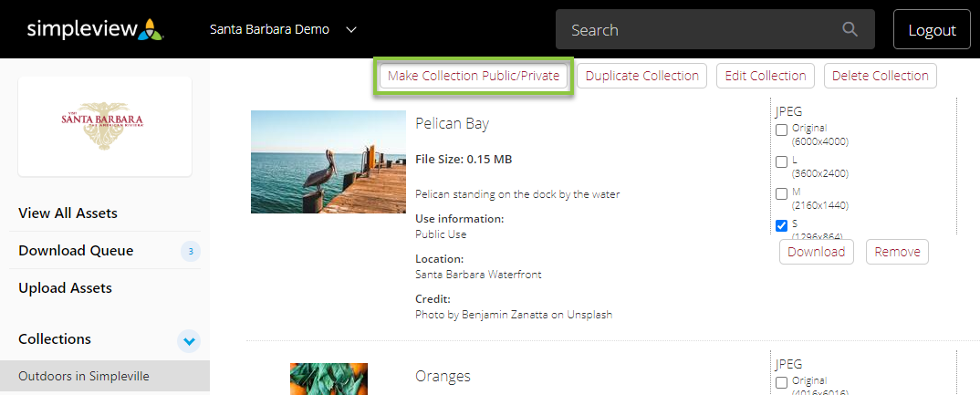Open the Santa Barbara Demo account dropdown

point(283,29)
